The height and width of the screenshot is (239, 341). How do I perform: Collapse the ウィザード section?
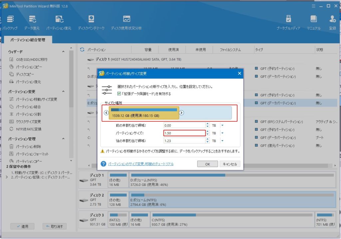click(x=63, y=52)
